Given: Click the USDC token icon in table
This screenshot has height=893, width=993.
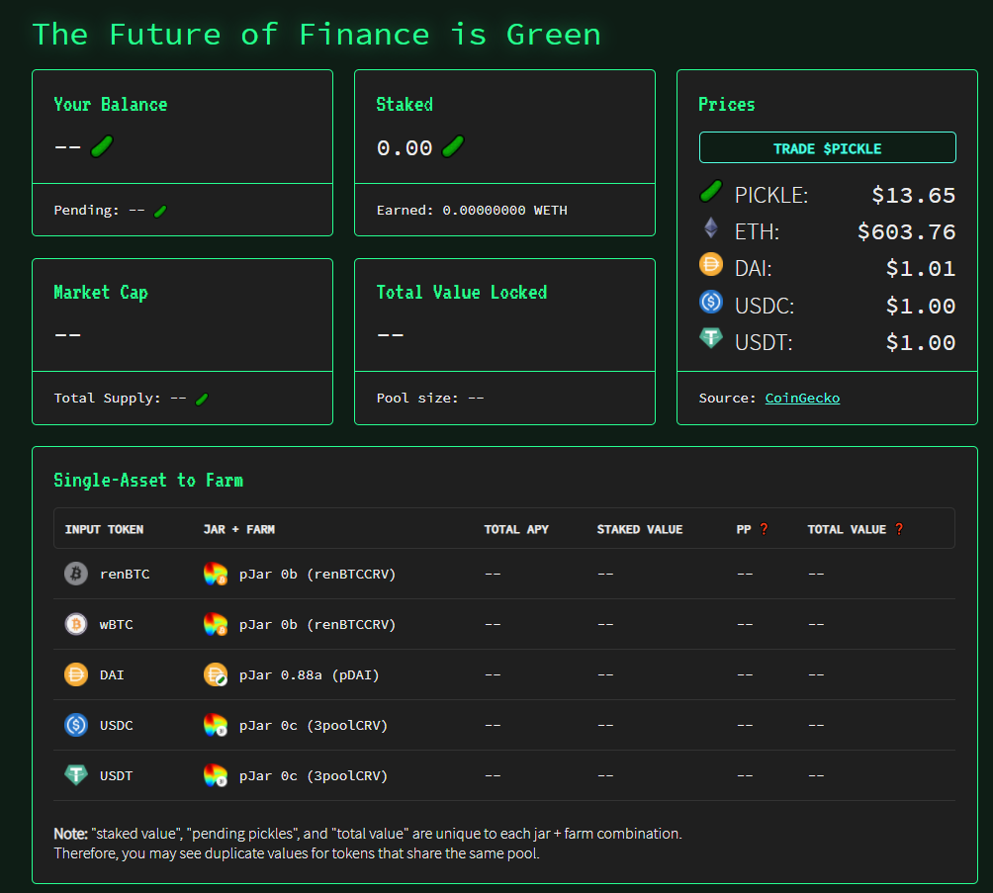Looking at the screenshot, I should click(76, 725).
